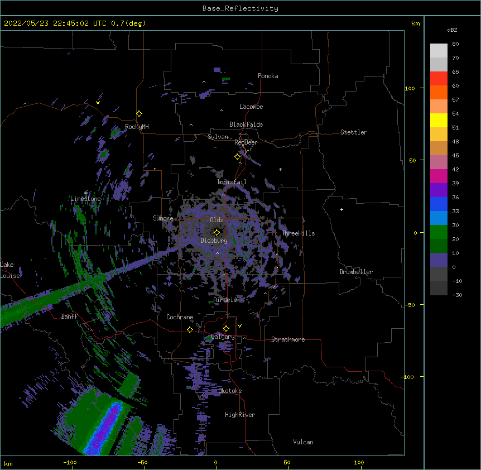Select the royal blue swatch near 36 dBZ
Image resolution: width=481 pixels, height=470 pixels.
(x=439, y=204)
